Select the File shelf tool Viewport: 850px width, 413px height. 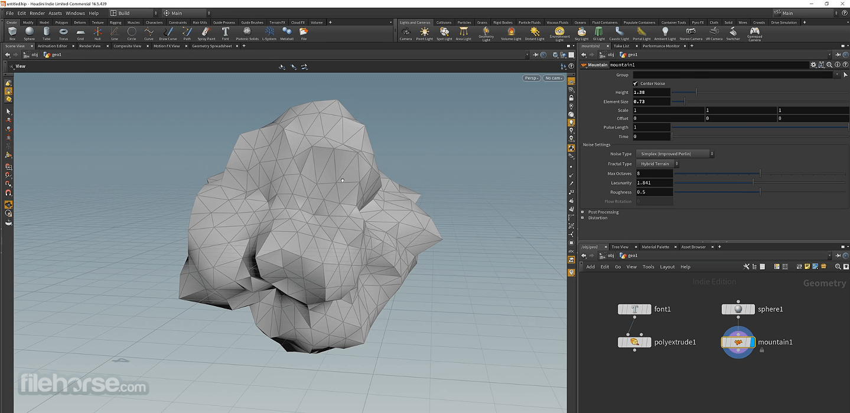pos(304,33)
